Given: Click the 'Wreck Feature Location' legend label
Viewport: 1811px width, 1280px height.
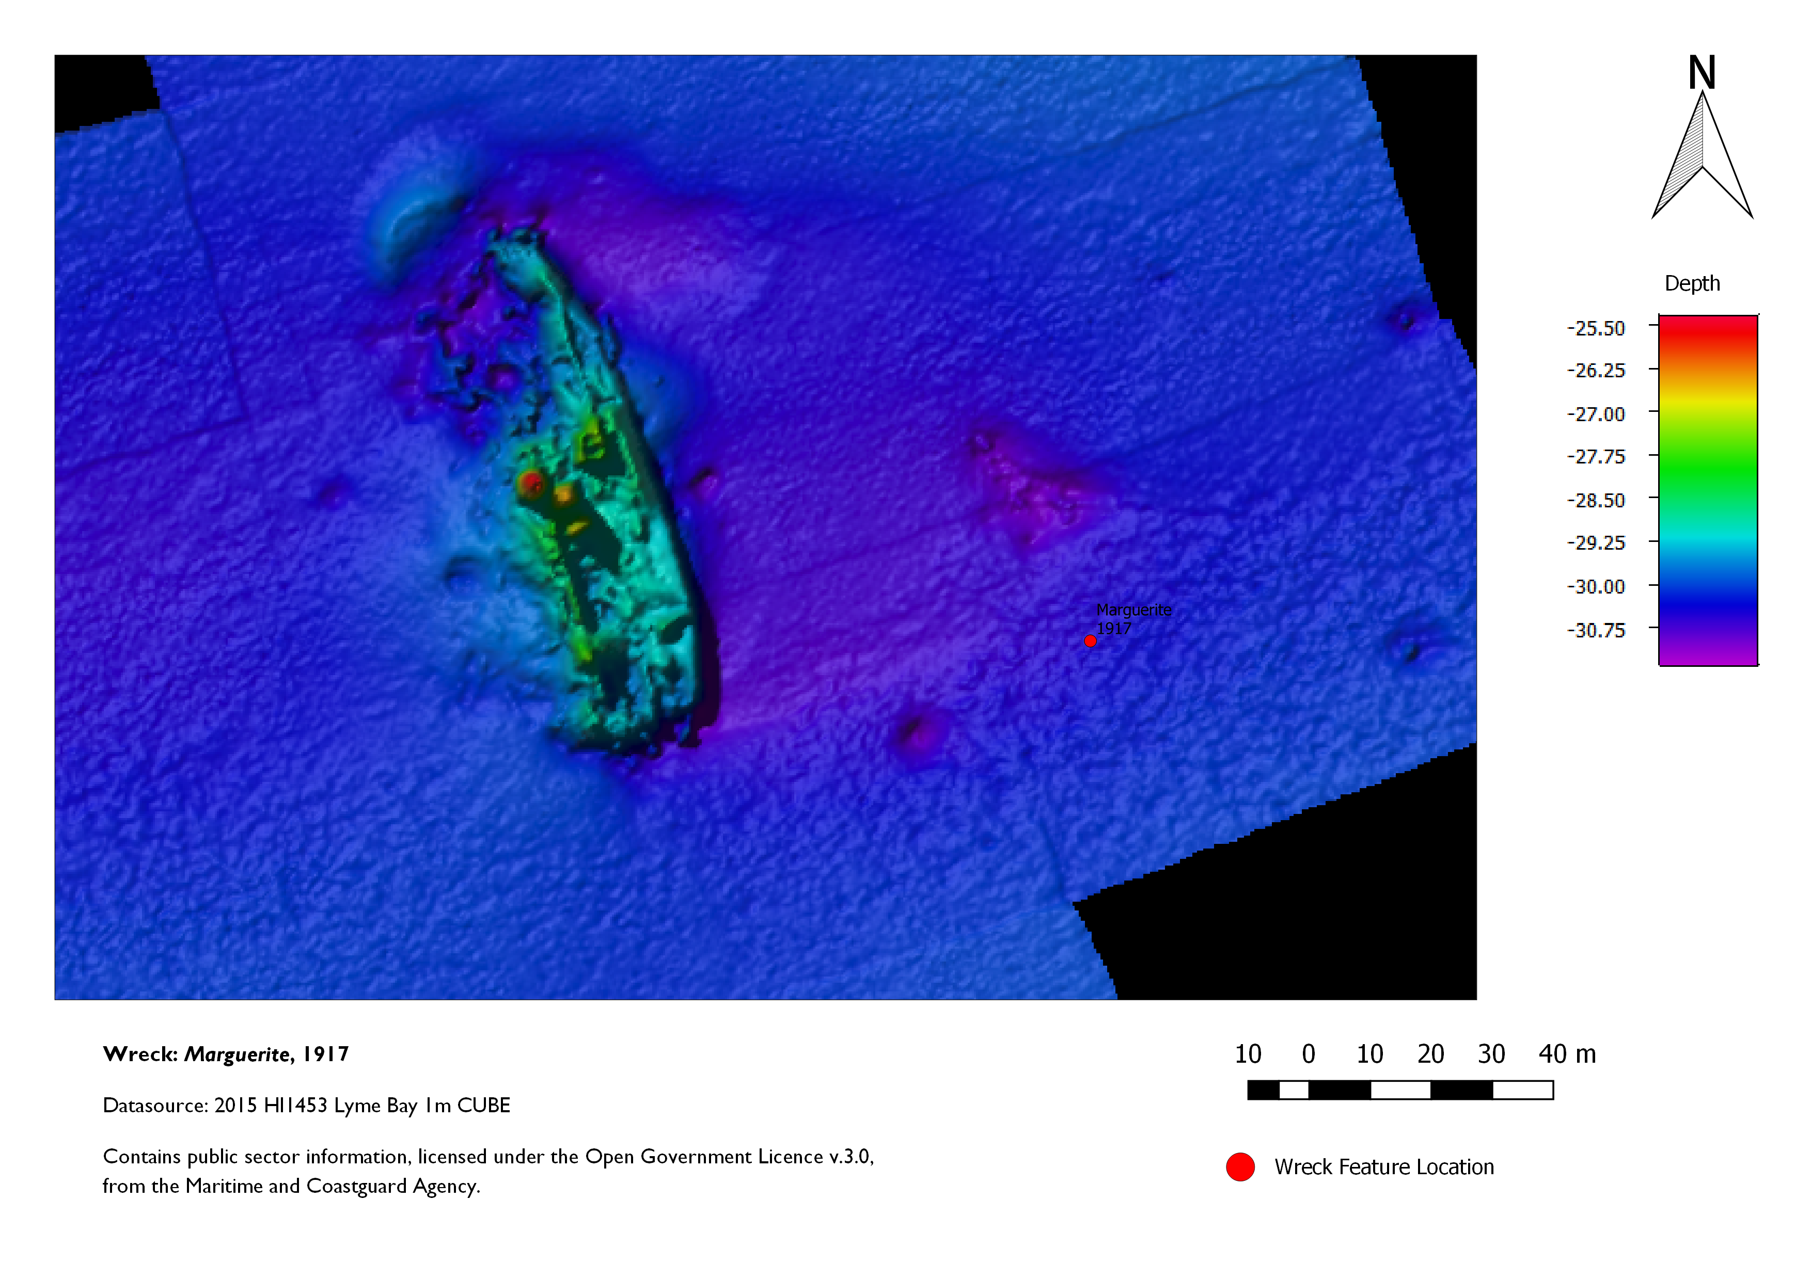Looking at the screenshot, I should pyautogui.click(x=1384, y=1166).
